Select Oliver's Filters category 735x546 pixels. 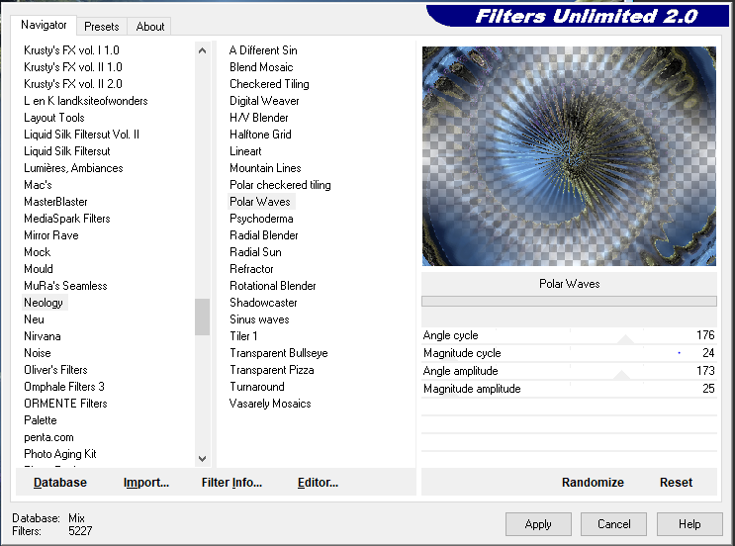pyautogui.click(x=55, y=370)
